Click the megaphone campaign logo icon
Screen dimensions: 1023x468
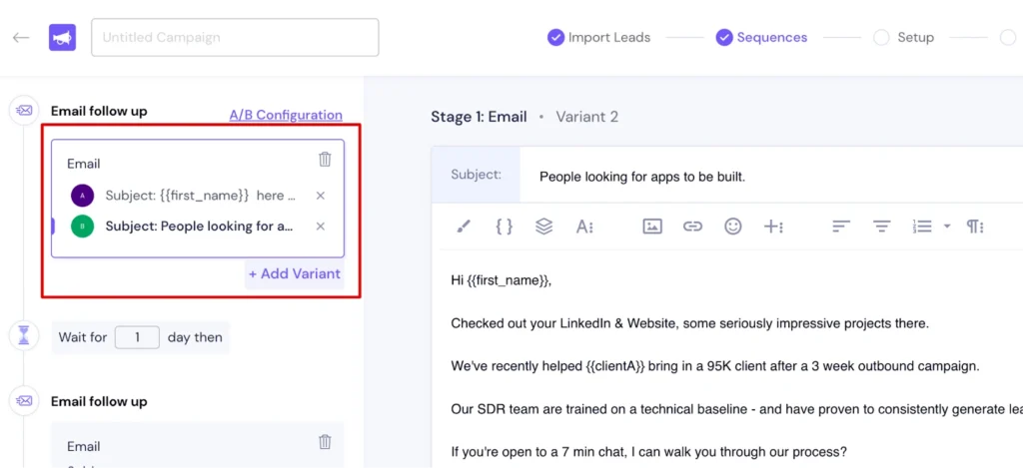pos(62,38)
